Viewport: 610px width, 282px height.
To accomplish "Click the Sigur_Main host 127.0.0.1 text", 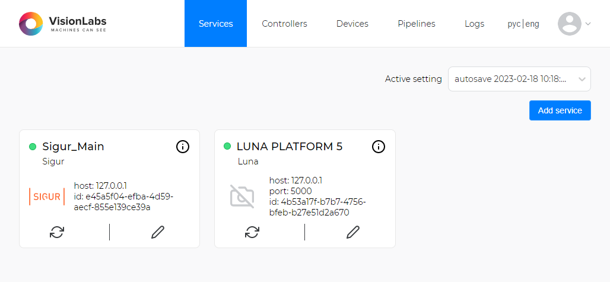I will click(100, 186).
